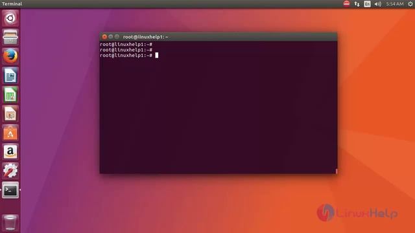Maximize the terminal window
Viewport: 415px width, 233px height.
pyautogui.click(x=117, y=37)
